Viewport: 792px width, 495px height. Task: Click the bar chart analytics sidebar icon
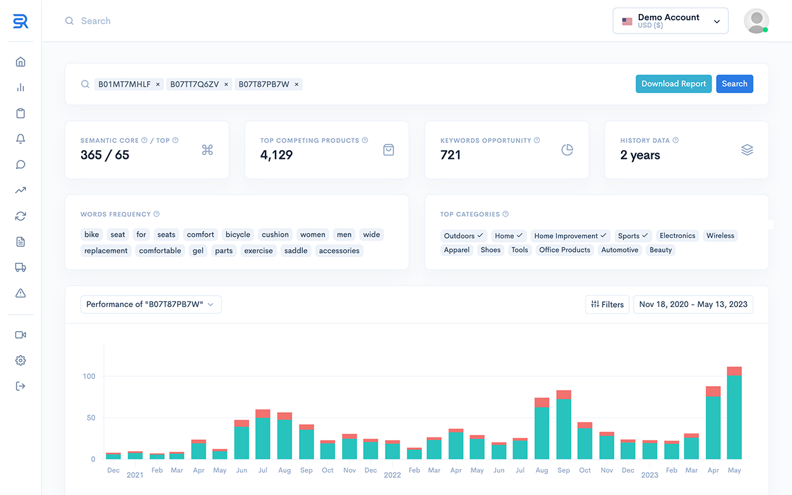point(20,88)
